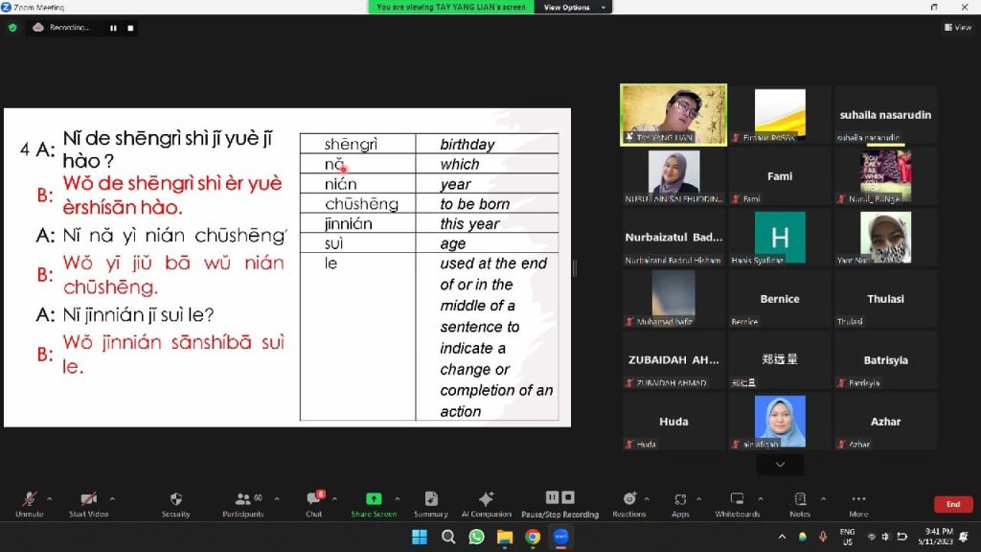The height and width of the screenshot is (552, 981).
Task: Open the Whiteboards tool
Action: [737, 503]
